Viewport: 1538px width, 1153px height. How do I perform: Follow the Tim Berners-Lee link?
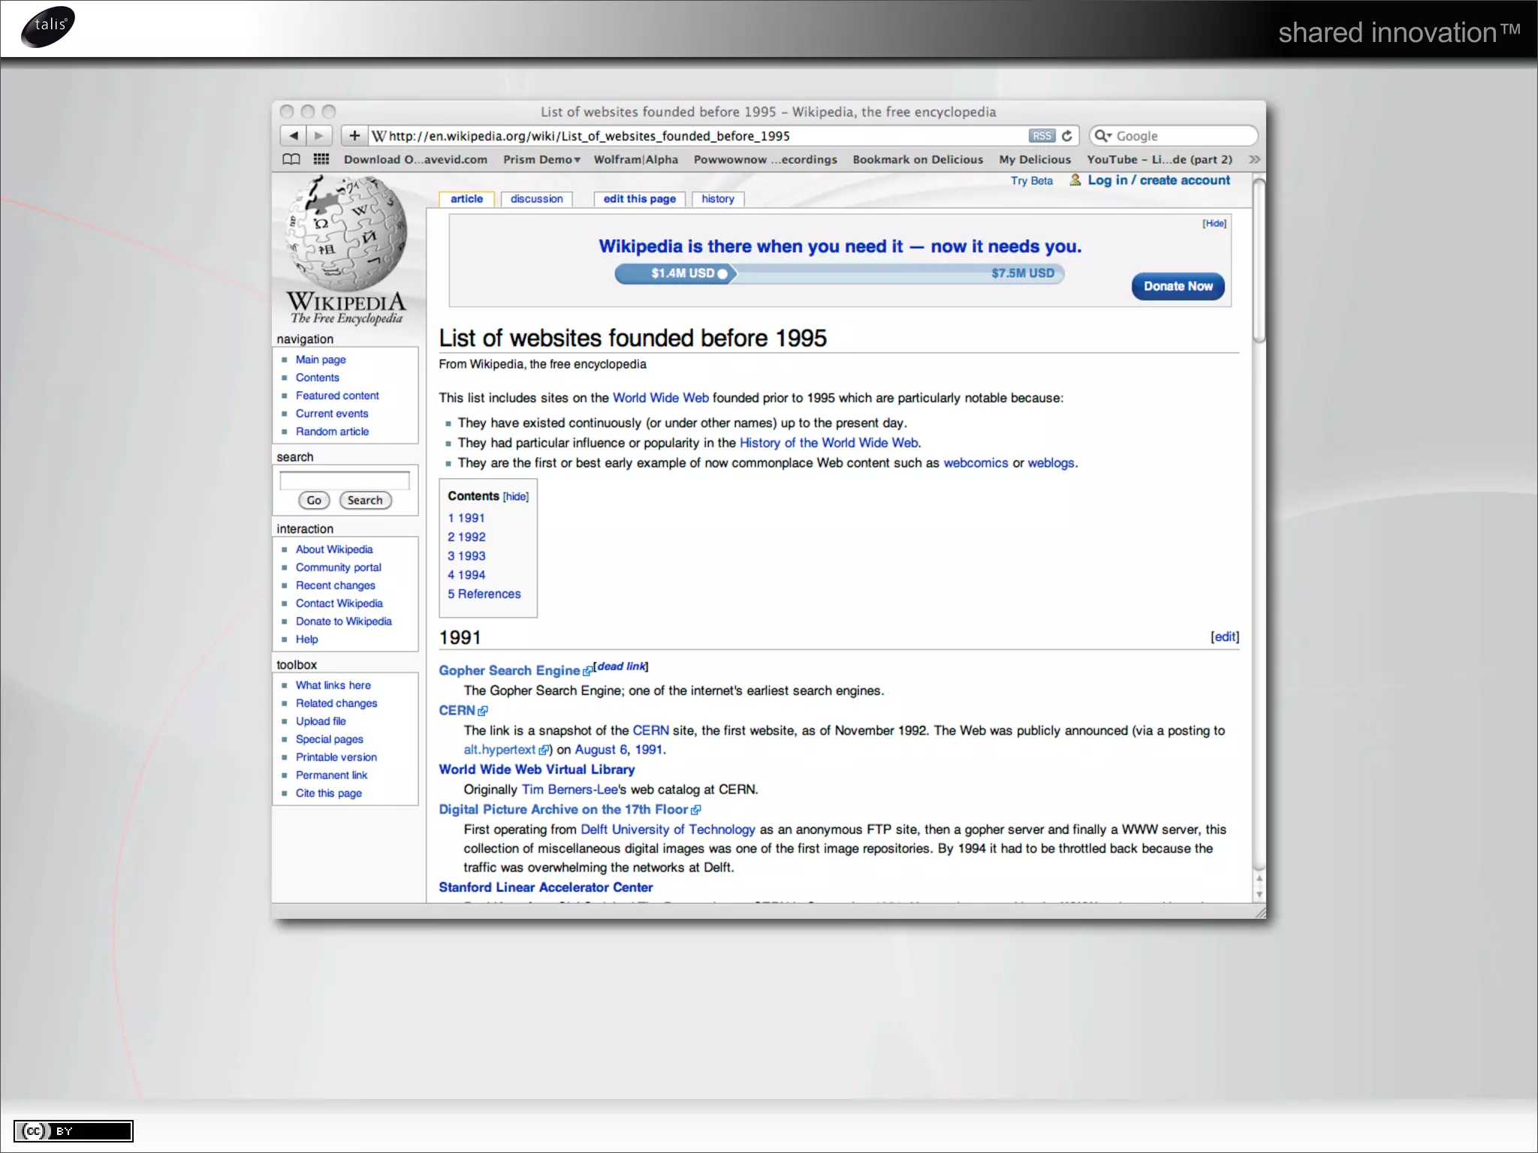[x=569, y=790]
